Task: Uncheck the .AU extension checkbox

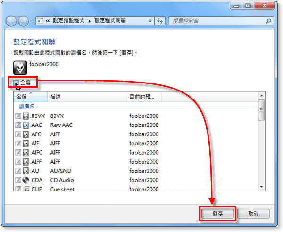Action: (18, 171)
